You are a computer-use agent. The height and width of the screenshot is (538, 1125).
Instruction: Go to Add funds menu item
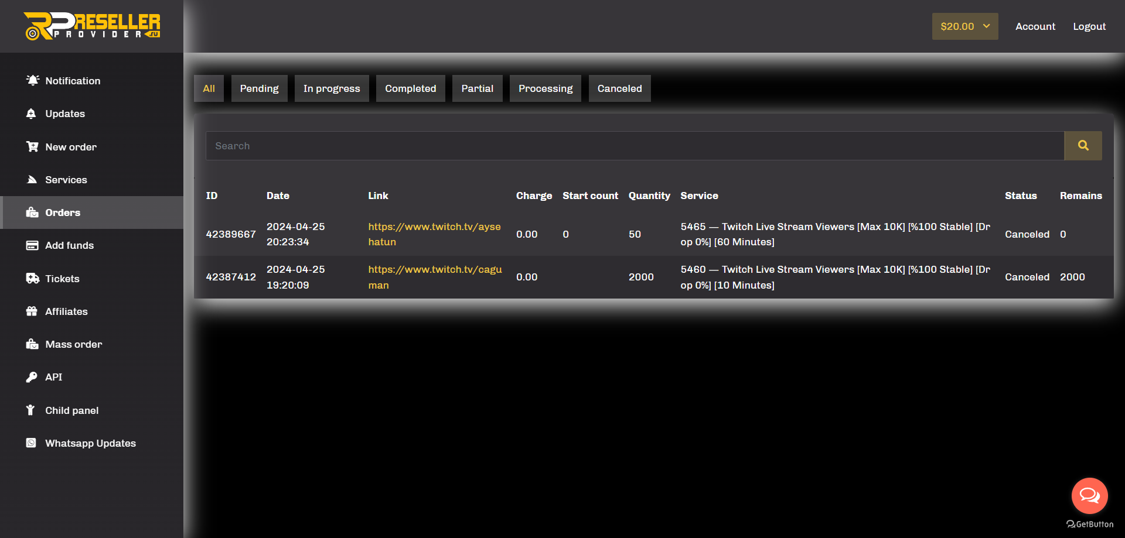92,245
